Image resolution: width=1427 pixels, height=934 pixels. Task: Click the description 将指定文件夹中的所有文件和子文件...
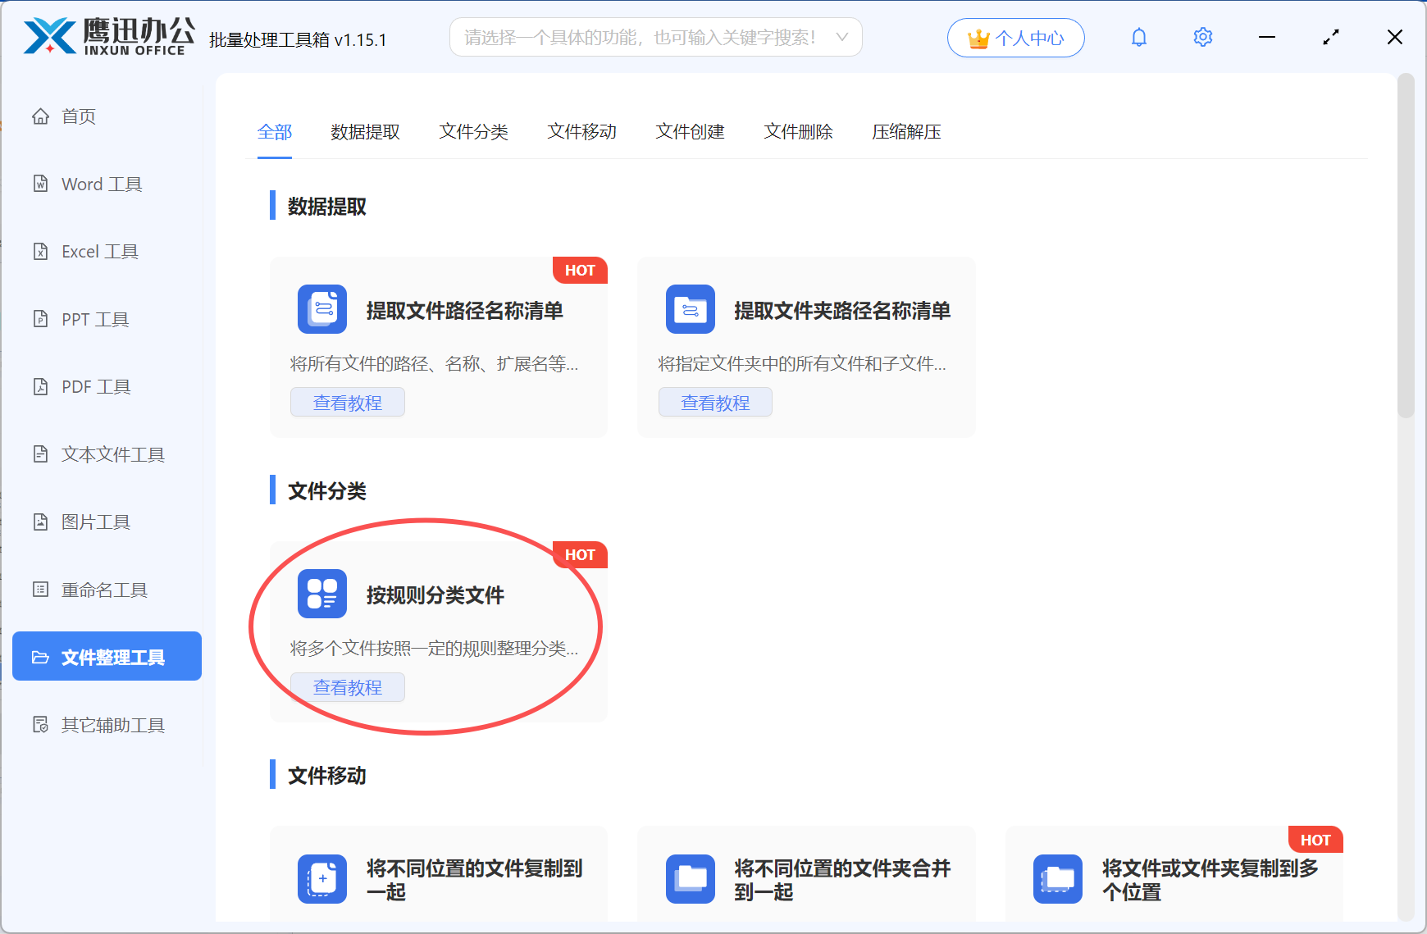point(802,363)
